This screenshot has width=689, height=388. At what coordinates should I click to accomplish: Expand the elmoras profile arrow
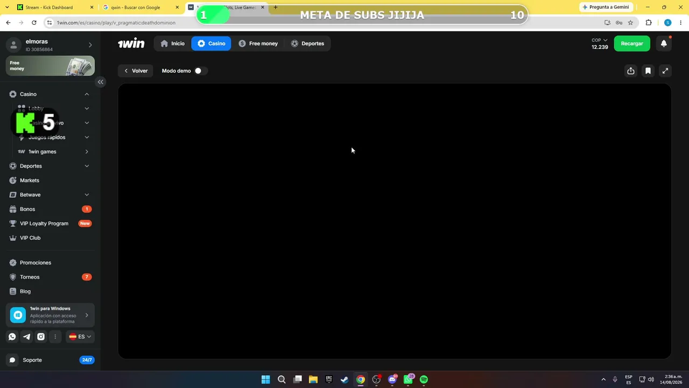tap(90, 45)
